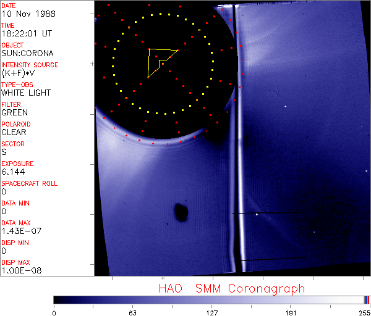Click the date value 10 Nov 1988
The height and width of the screenshot is (316, 371).
pyautogui.click(x=28, y=14)
